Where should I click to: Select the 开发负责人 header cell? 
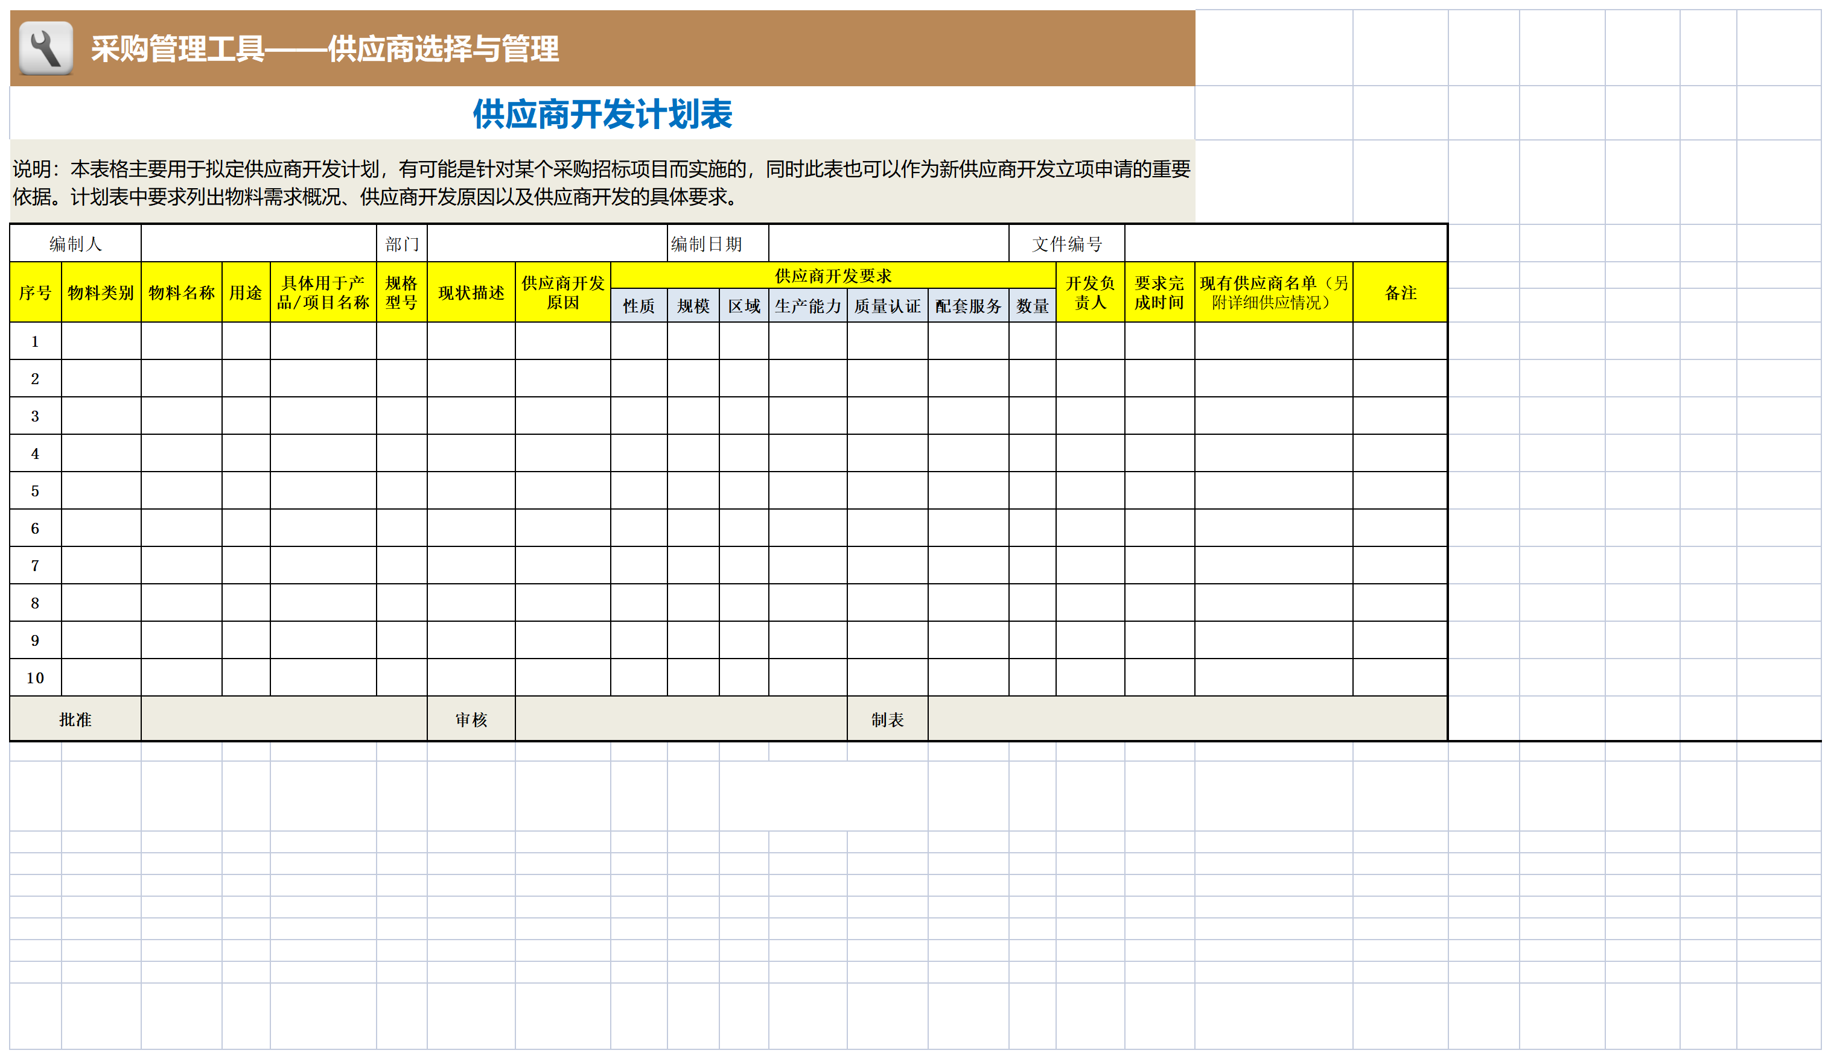[1091, 292]
